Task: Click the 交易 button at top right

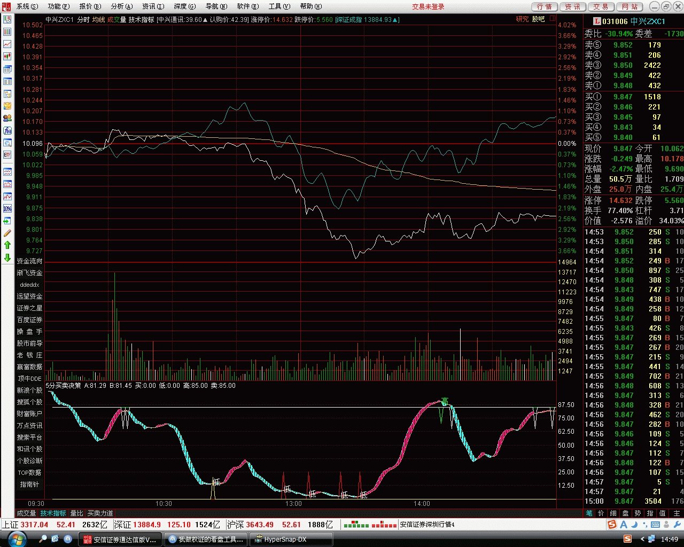Action: (x=601, y=6)
